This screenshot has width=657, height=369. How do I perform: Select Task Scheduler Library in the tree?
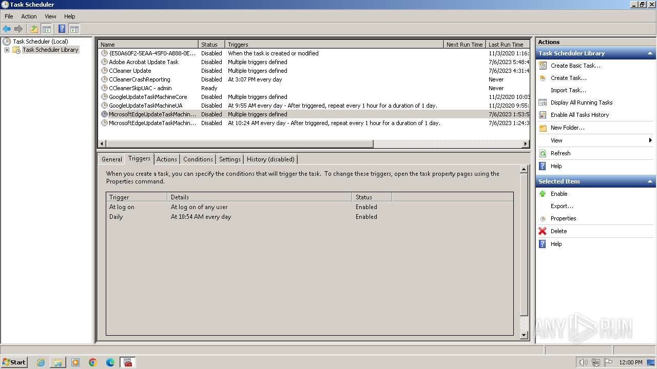coord(50,50)
